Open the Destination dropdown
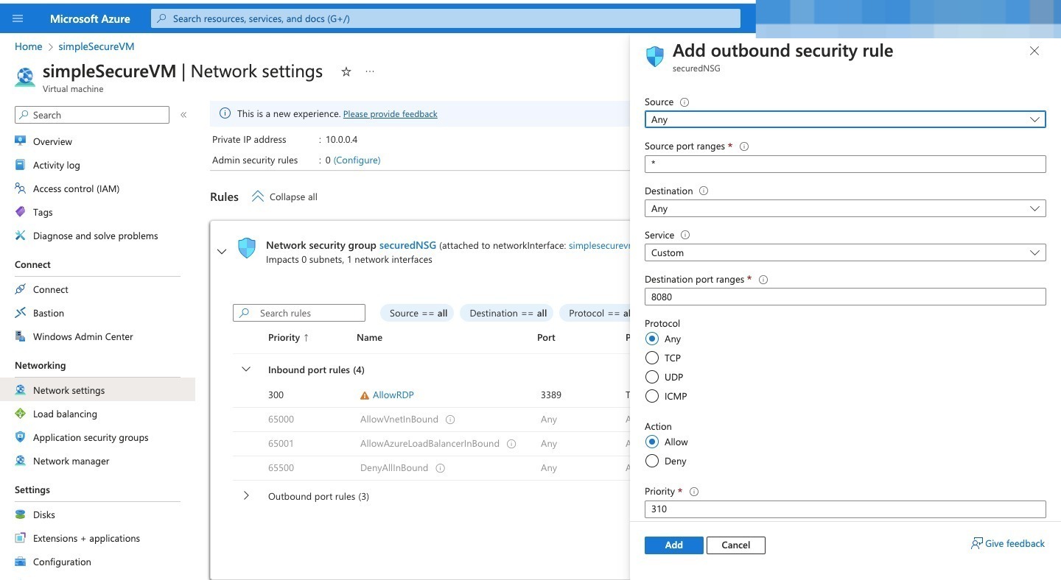This screenshot has height=580, width=1061. click(x=845, y=208)
